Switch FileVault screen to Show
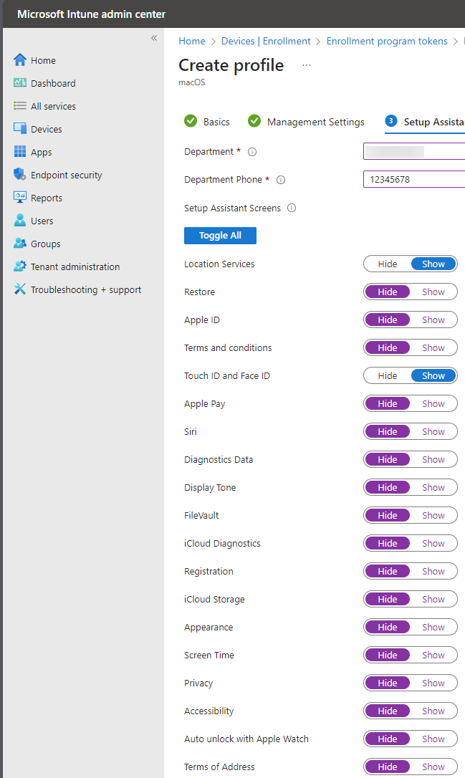Screen dimensions: 465x778 [433, 516]
